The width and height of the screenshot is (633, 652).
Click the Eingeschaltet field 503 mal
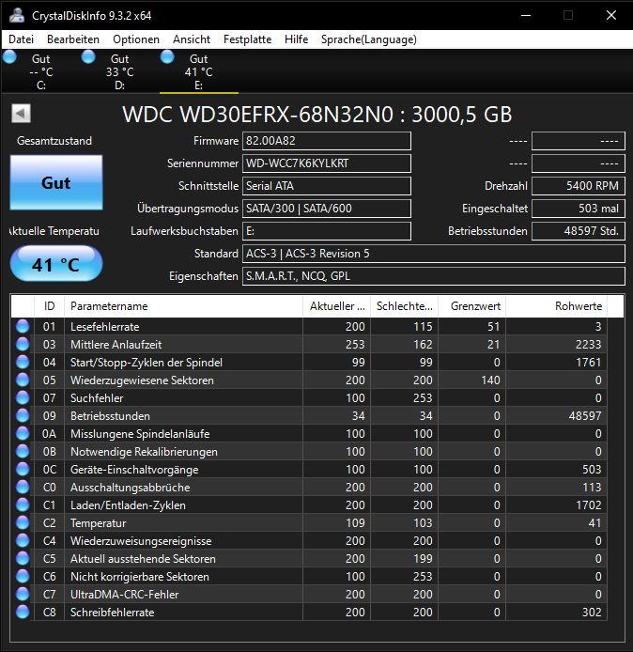[x=579, y=209]
